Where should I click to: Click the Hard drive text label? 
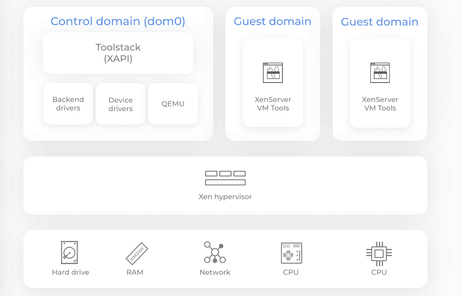[x=71, y=272]
